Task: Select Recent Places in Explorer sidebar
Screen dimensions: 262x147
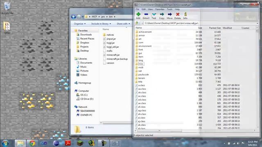Action: pyautogui.click(x=87, y=39)
